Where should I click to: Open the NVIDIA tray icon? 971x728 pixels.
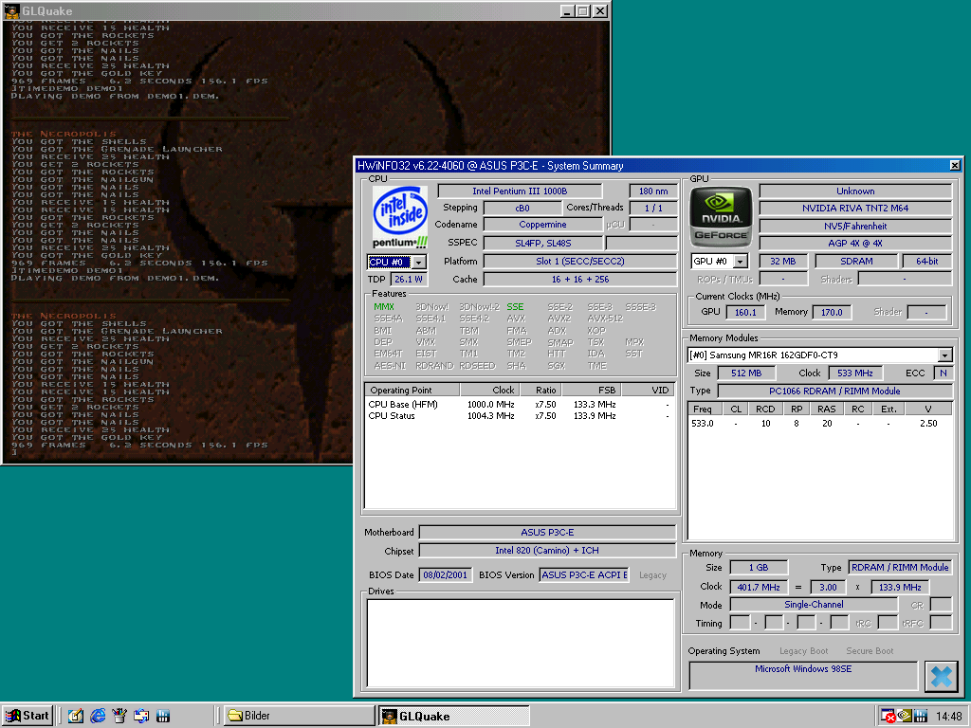(x=904, y=717)
